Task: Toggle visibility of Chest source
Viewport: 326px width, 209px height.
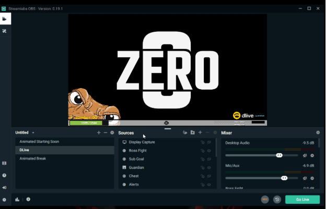Action: 209,176
